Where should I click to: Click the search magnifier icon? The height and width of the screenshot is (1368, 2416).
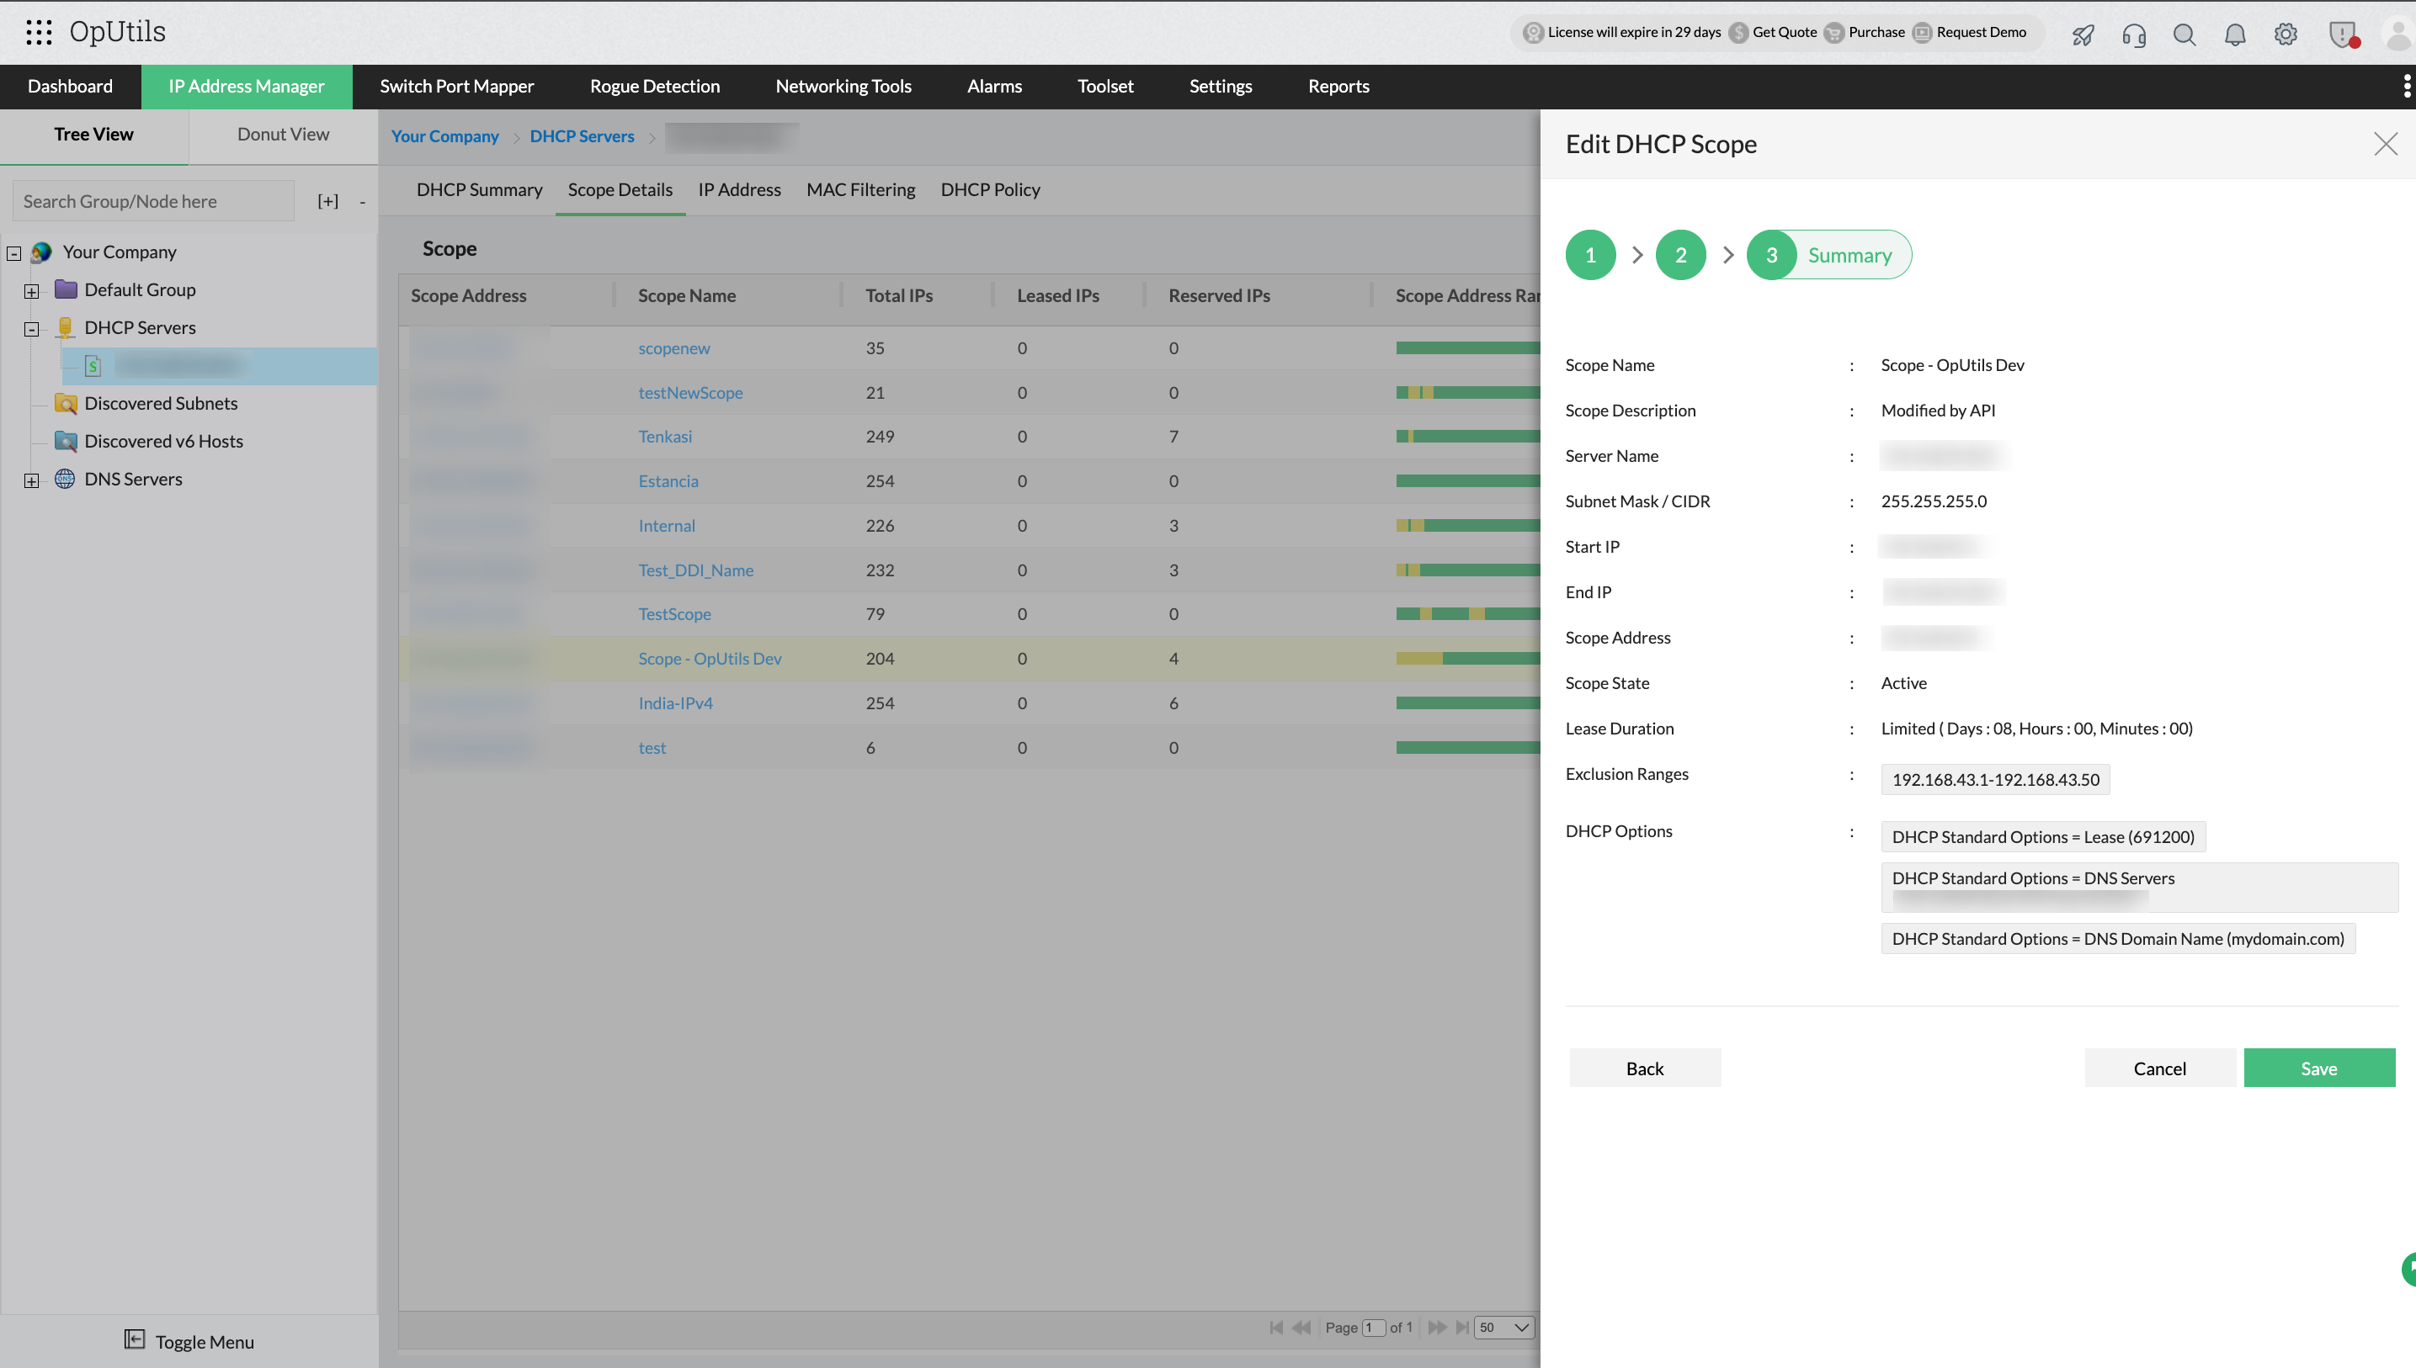pyautogui.click(x=2184, y=34)
